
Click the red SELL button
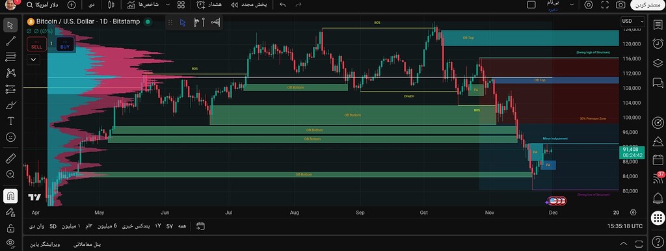[36, 44]
